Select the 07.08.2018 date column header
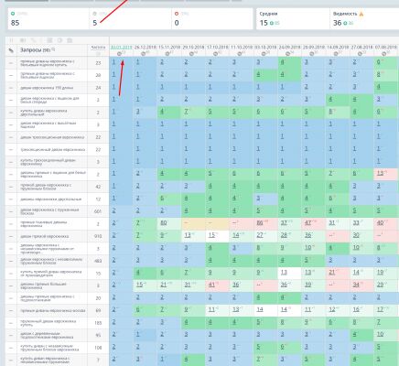The image size is (399, 366). (386, 48)
